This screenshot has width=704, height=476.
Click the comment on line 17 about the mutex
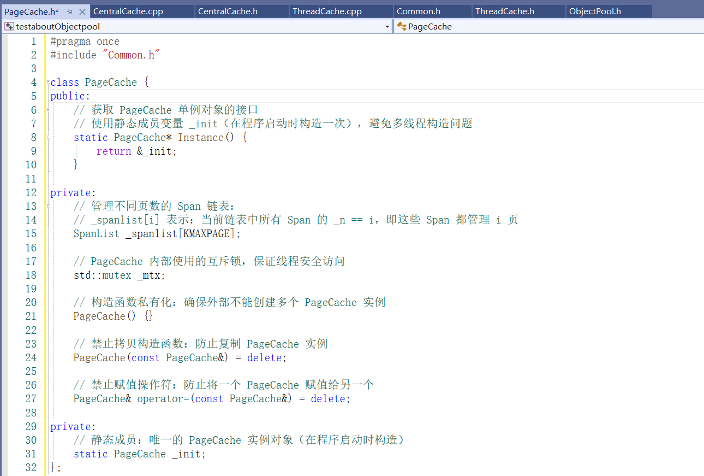tap(209, 262)
